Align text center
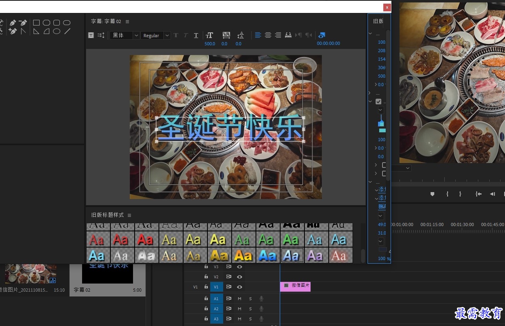The width and height of the screenshot is (505, 326). click(x=268, y=35)
